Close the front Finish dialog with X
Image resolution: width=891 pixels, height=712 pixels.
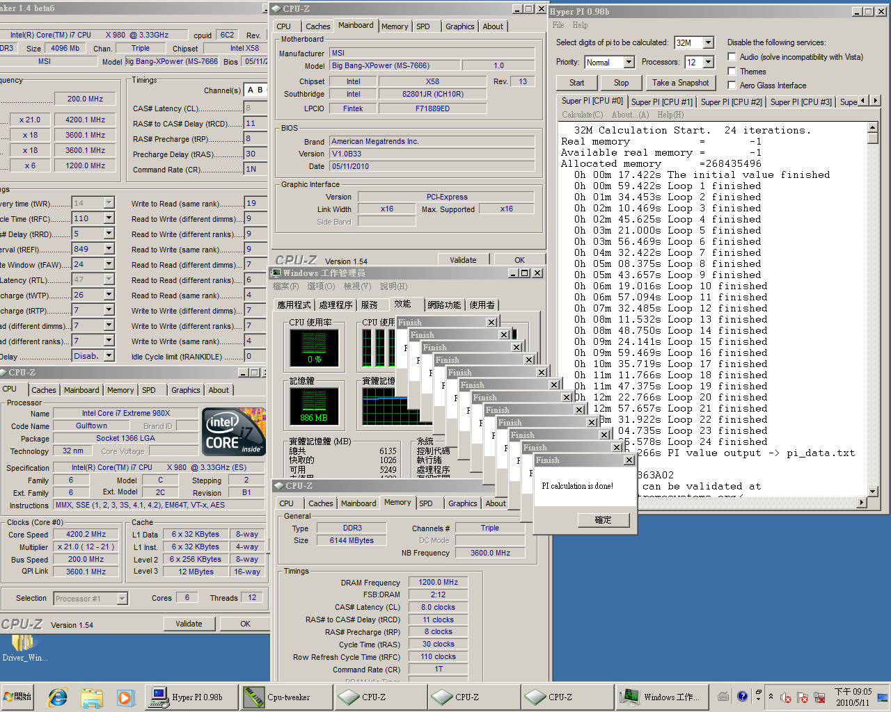click(x=629, y=460)
